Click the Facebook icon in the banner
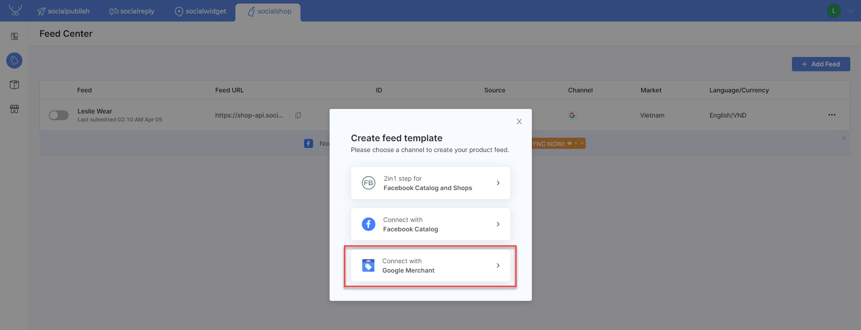This screenshot has height=330, width=861. pos(309,143)
